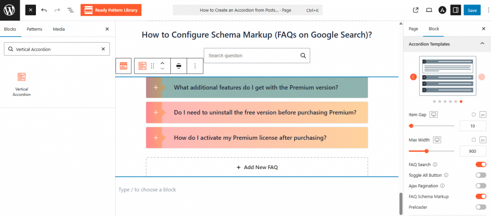Switch to the Patterns tab
The image size is (491, 216).
(35, 29)
